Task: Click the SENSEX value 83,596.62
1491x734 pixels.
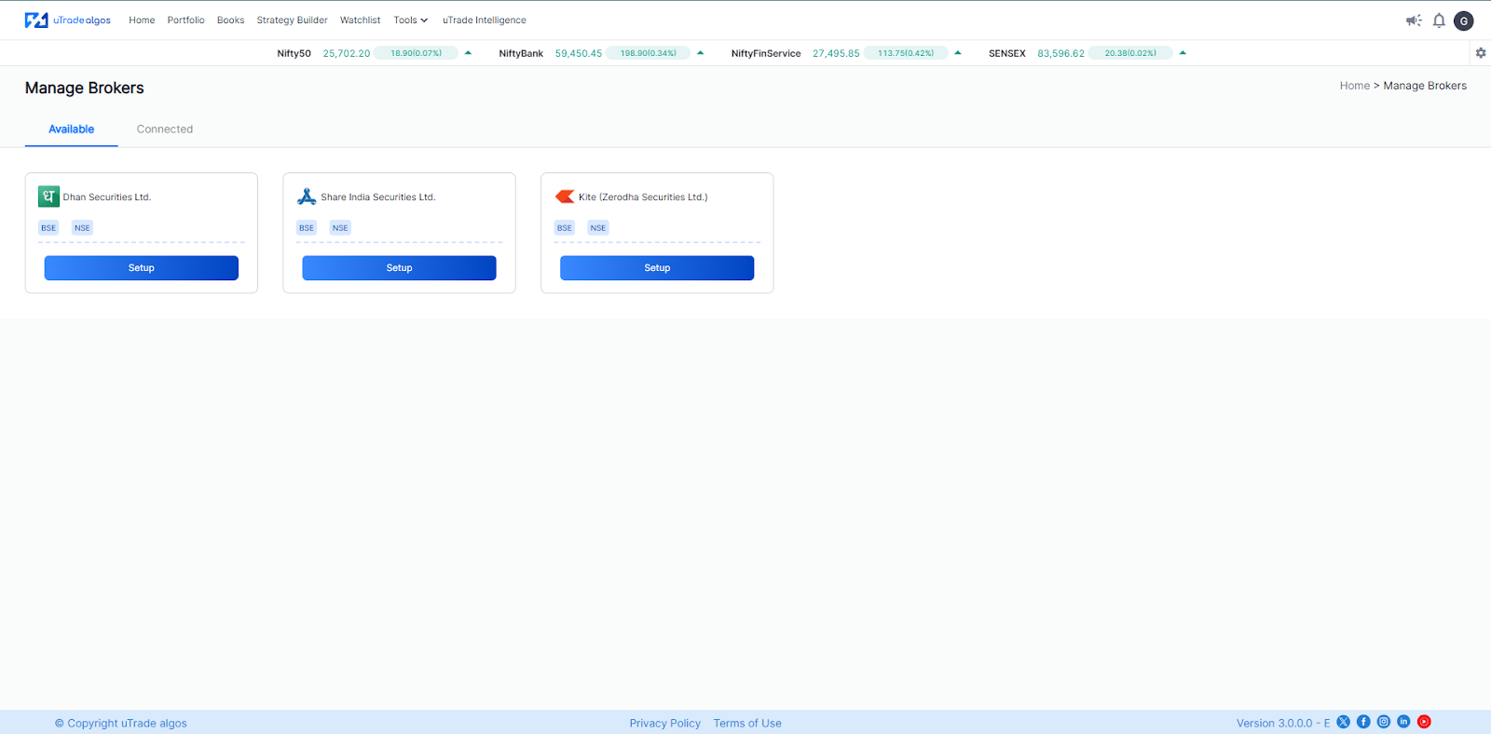Action: click(x=1060, y=54)
